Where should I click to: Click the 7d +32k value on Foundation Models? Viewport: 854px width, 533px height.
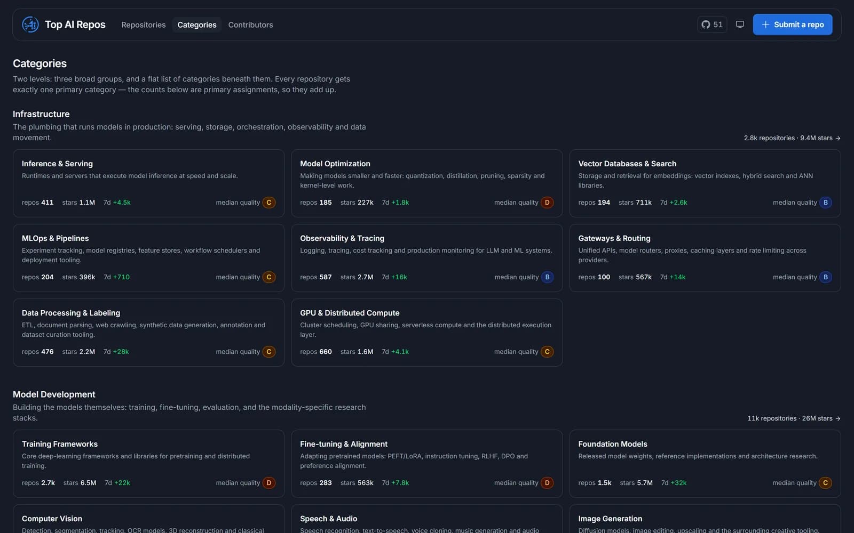674,483
